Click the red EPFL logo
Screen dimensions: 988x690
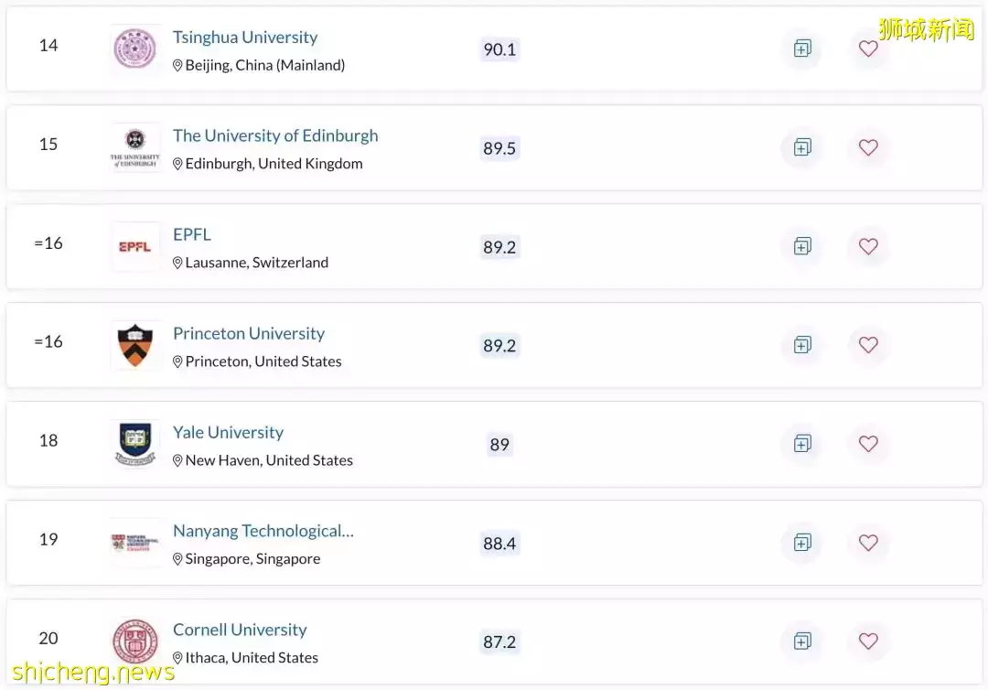click(134, 246)
